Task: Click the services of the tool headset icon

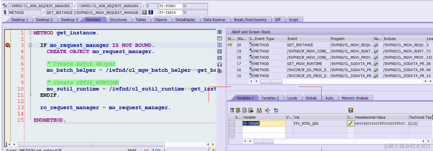Action: (220, 64)
